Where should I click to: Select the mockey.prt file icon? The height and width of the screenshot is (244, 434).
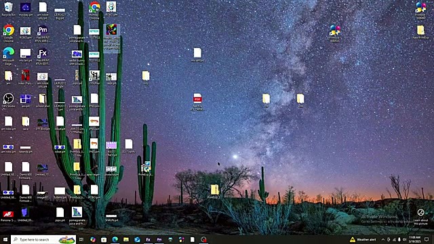(x=26, y=9)
